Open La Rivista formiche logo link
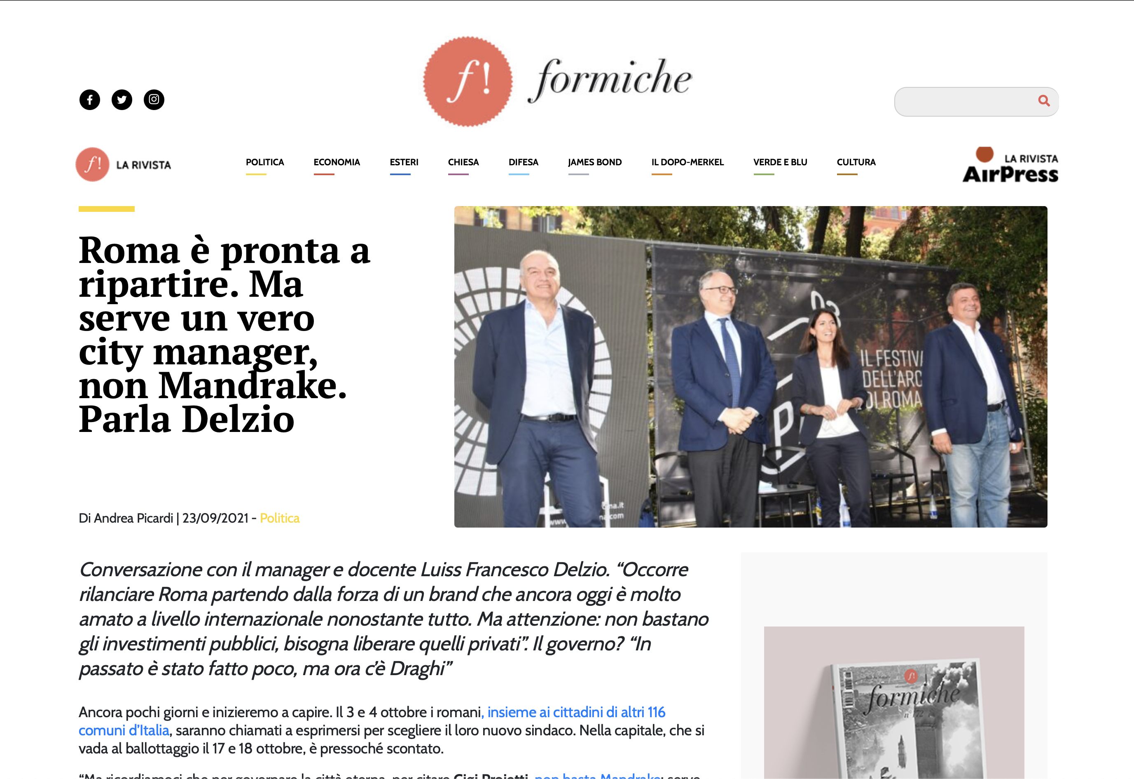 (x=124, y=164)
